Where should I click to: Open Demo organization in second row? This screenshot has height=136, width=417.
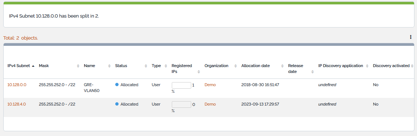tap(210, 104)
